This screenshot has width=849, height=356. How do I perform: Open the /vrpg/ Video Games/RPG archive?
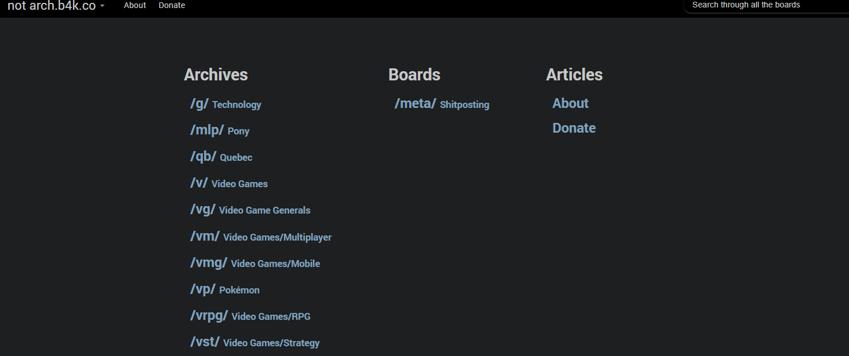click(x=250, y=316)
